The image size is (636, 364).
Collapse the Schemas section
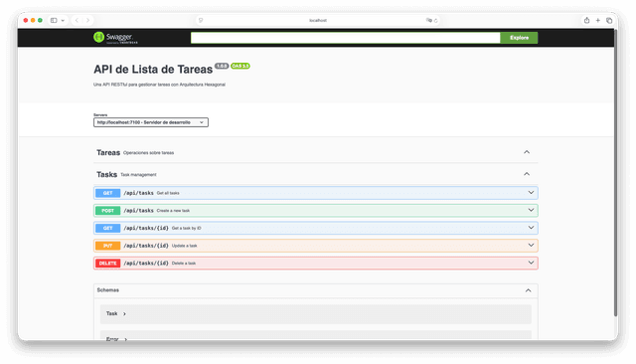[528, 290]
